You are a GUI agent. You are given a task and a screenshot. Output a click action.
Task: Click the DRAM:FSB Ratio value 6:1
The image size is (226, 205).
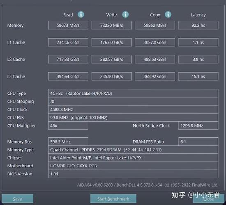pyautogui.click(x=198, y=142)
